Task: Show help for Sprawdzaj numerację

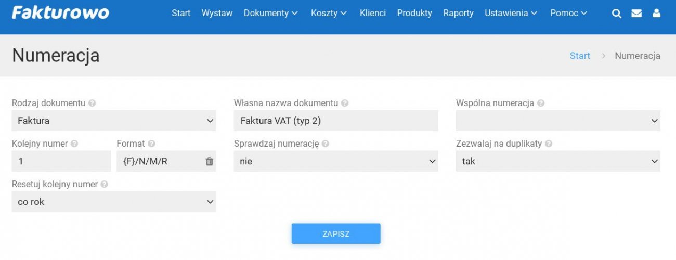Action: tap(326, 144)
